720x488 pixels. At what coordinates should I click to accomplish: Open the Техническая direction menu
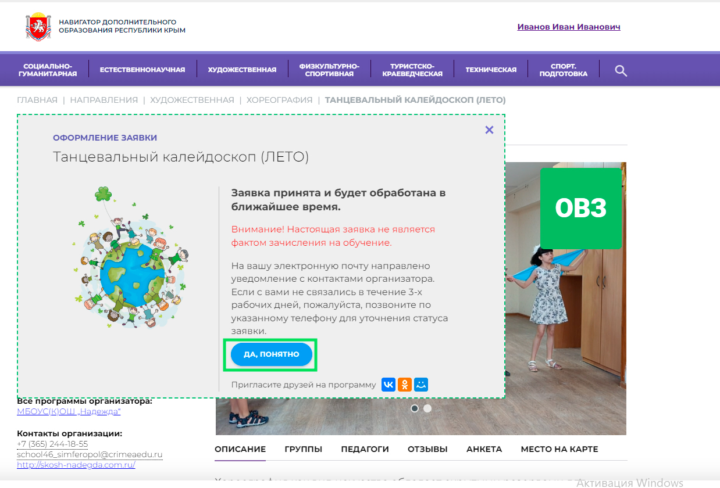coord(491,70)
